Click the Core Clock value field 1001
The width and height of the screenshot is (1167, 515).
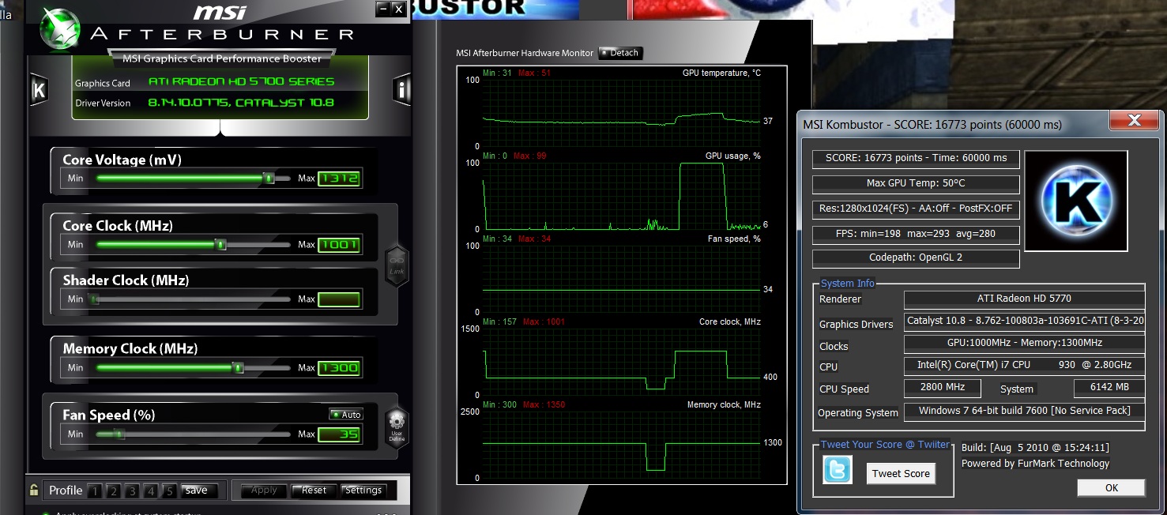[x=339, y=245]
